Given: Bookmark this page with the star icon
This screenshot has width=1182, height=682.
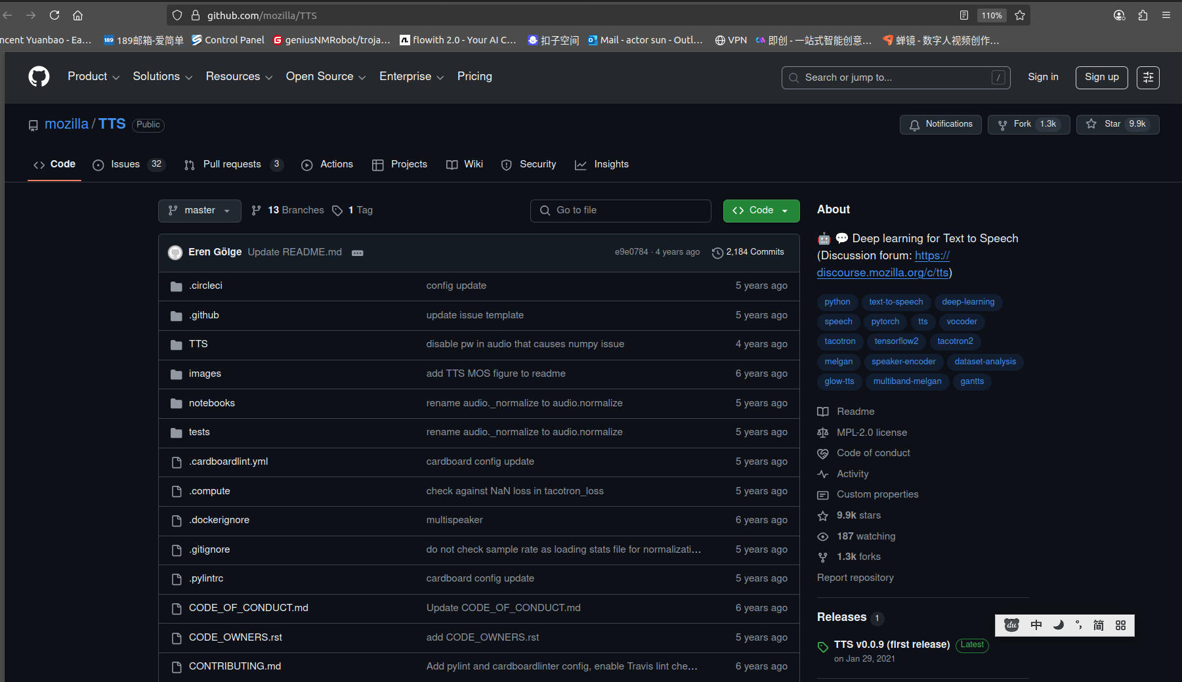Looking at the screenshot, I should point(1020,15).
